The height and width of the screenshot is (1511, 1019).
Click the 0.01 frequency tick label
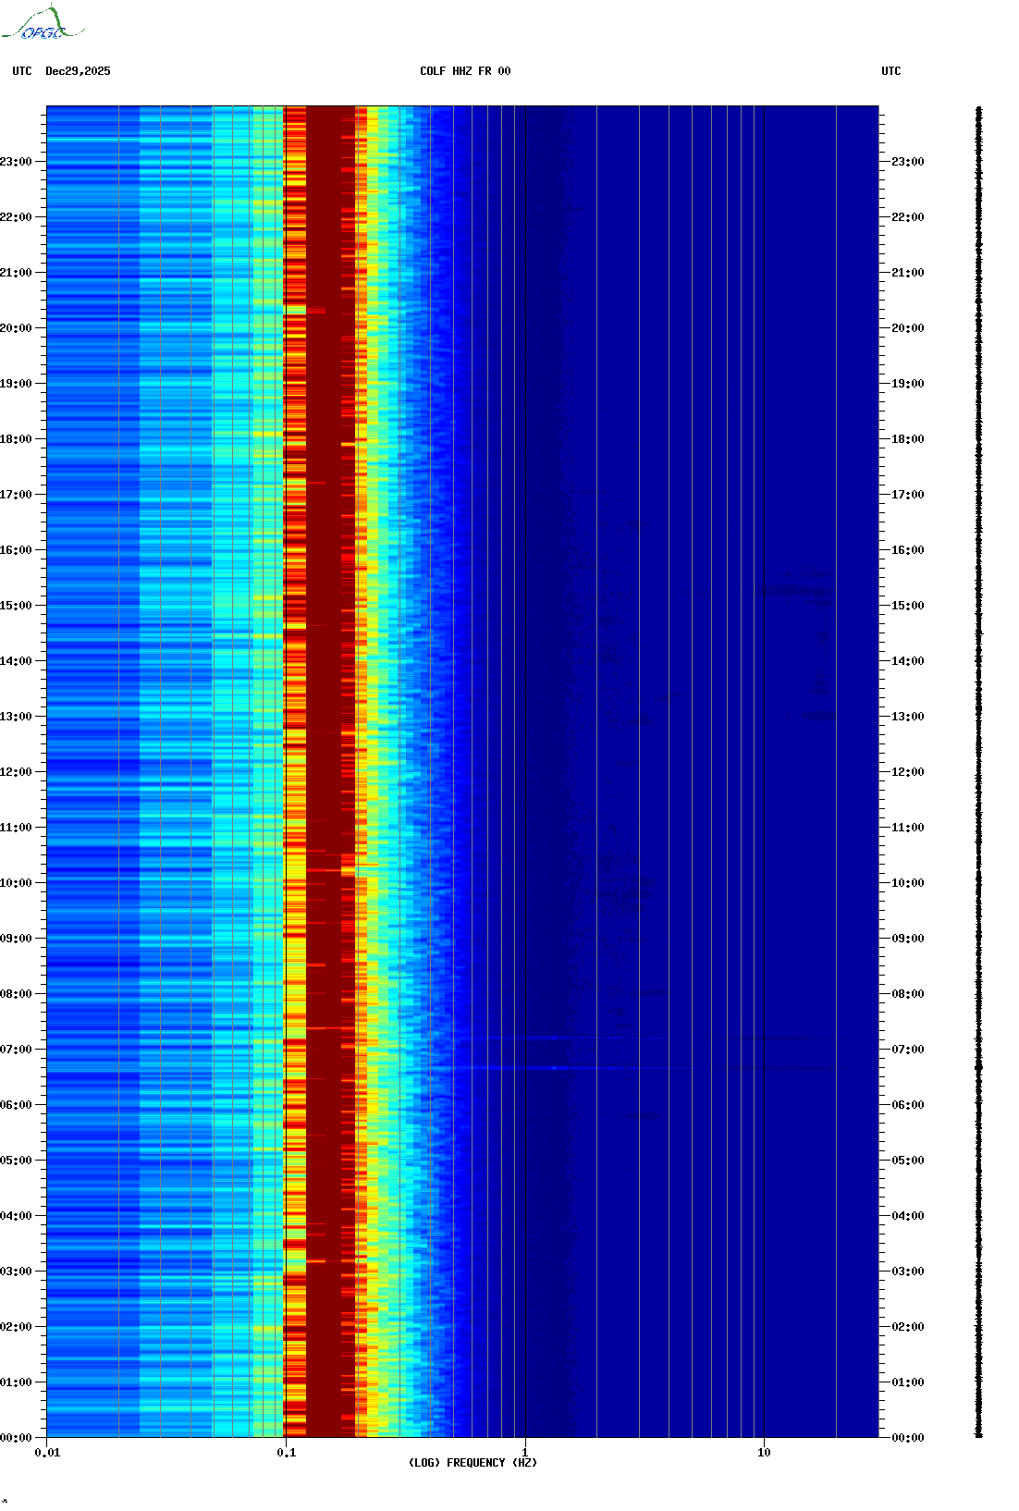pos(47,1453)
